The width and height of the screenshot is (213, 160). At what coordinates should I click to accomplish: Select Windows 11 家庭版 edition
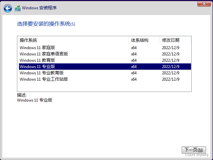point(37,48)
